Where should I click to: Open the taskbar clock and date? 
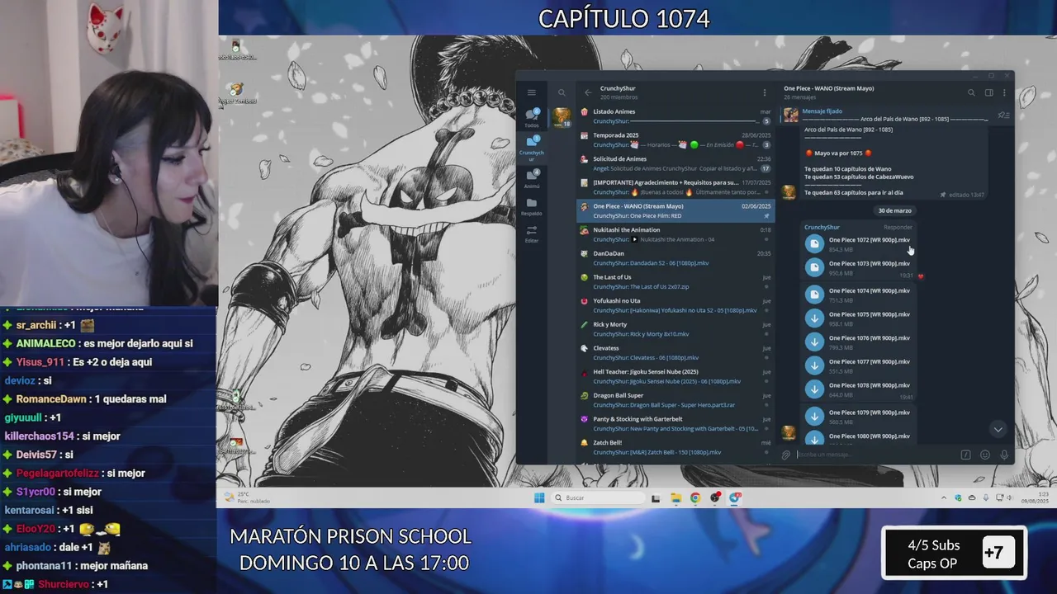coord(1035,497)
